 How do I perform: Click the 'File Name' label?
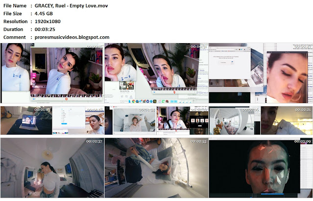(x=15, y=6)
